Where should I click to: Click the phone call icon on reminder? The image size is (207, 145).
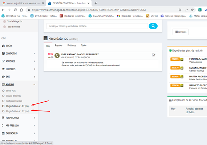coord(57,56)
